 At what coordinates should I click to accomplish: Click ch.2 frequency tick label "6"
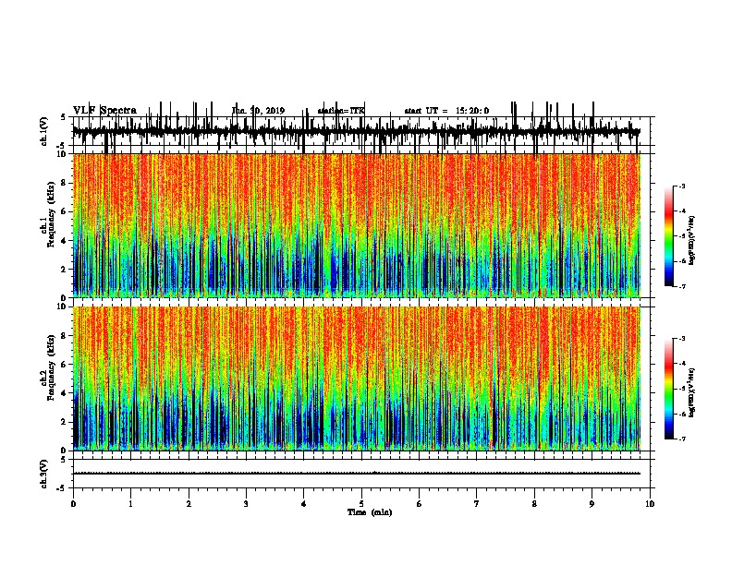pyautogui.click(x=65, y=365)
